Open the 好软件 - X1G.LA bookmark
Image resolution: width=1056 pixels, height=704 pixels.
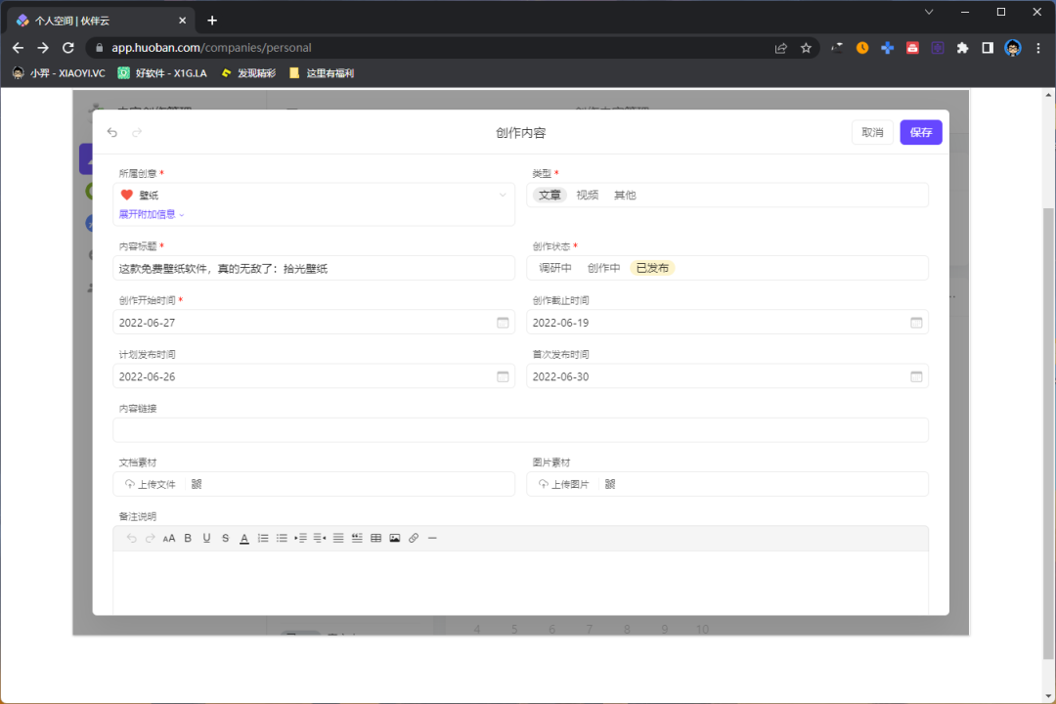point(164,72)
